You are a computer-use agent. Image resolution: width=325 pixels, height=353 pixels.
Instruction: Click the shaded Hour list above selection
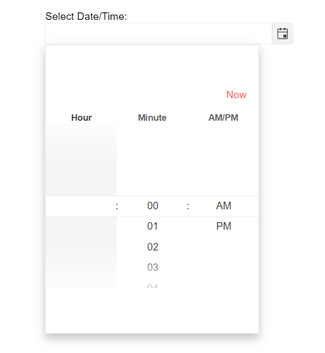coord(81,160)
